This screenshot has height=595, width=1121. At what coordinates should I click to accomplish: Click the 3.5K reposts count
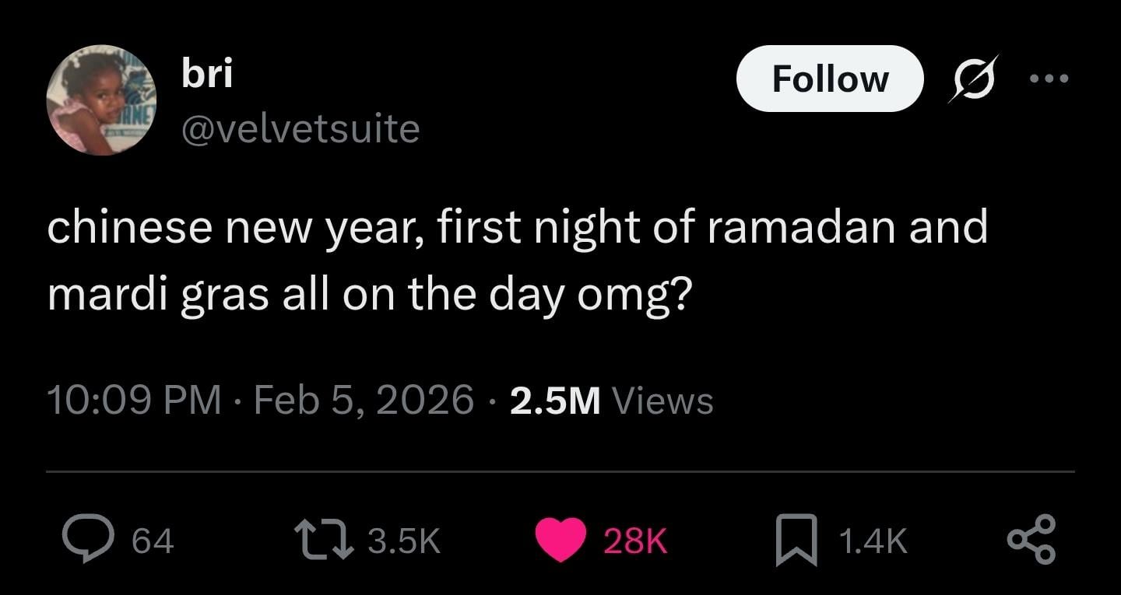point(403,541)
